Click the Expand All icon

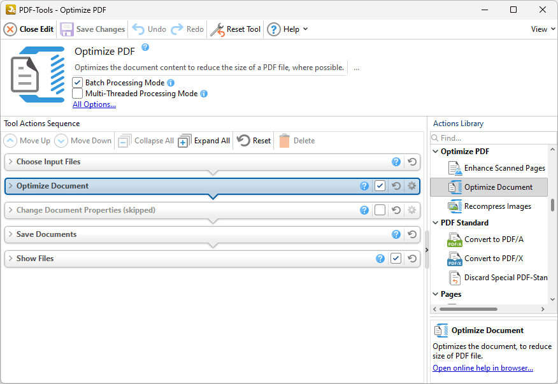[184, 141]
